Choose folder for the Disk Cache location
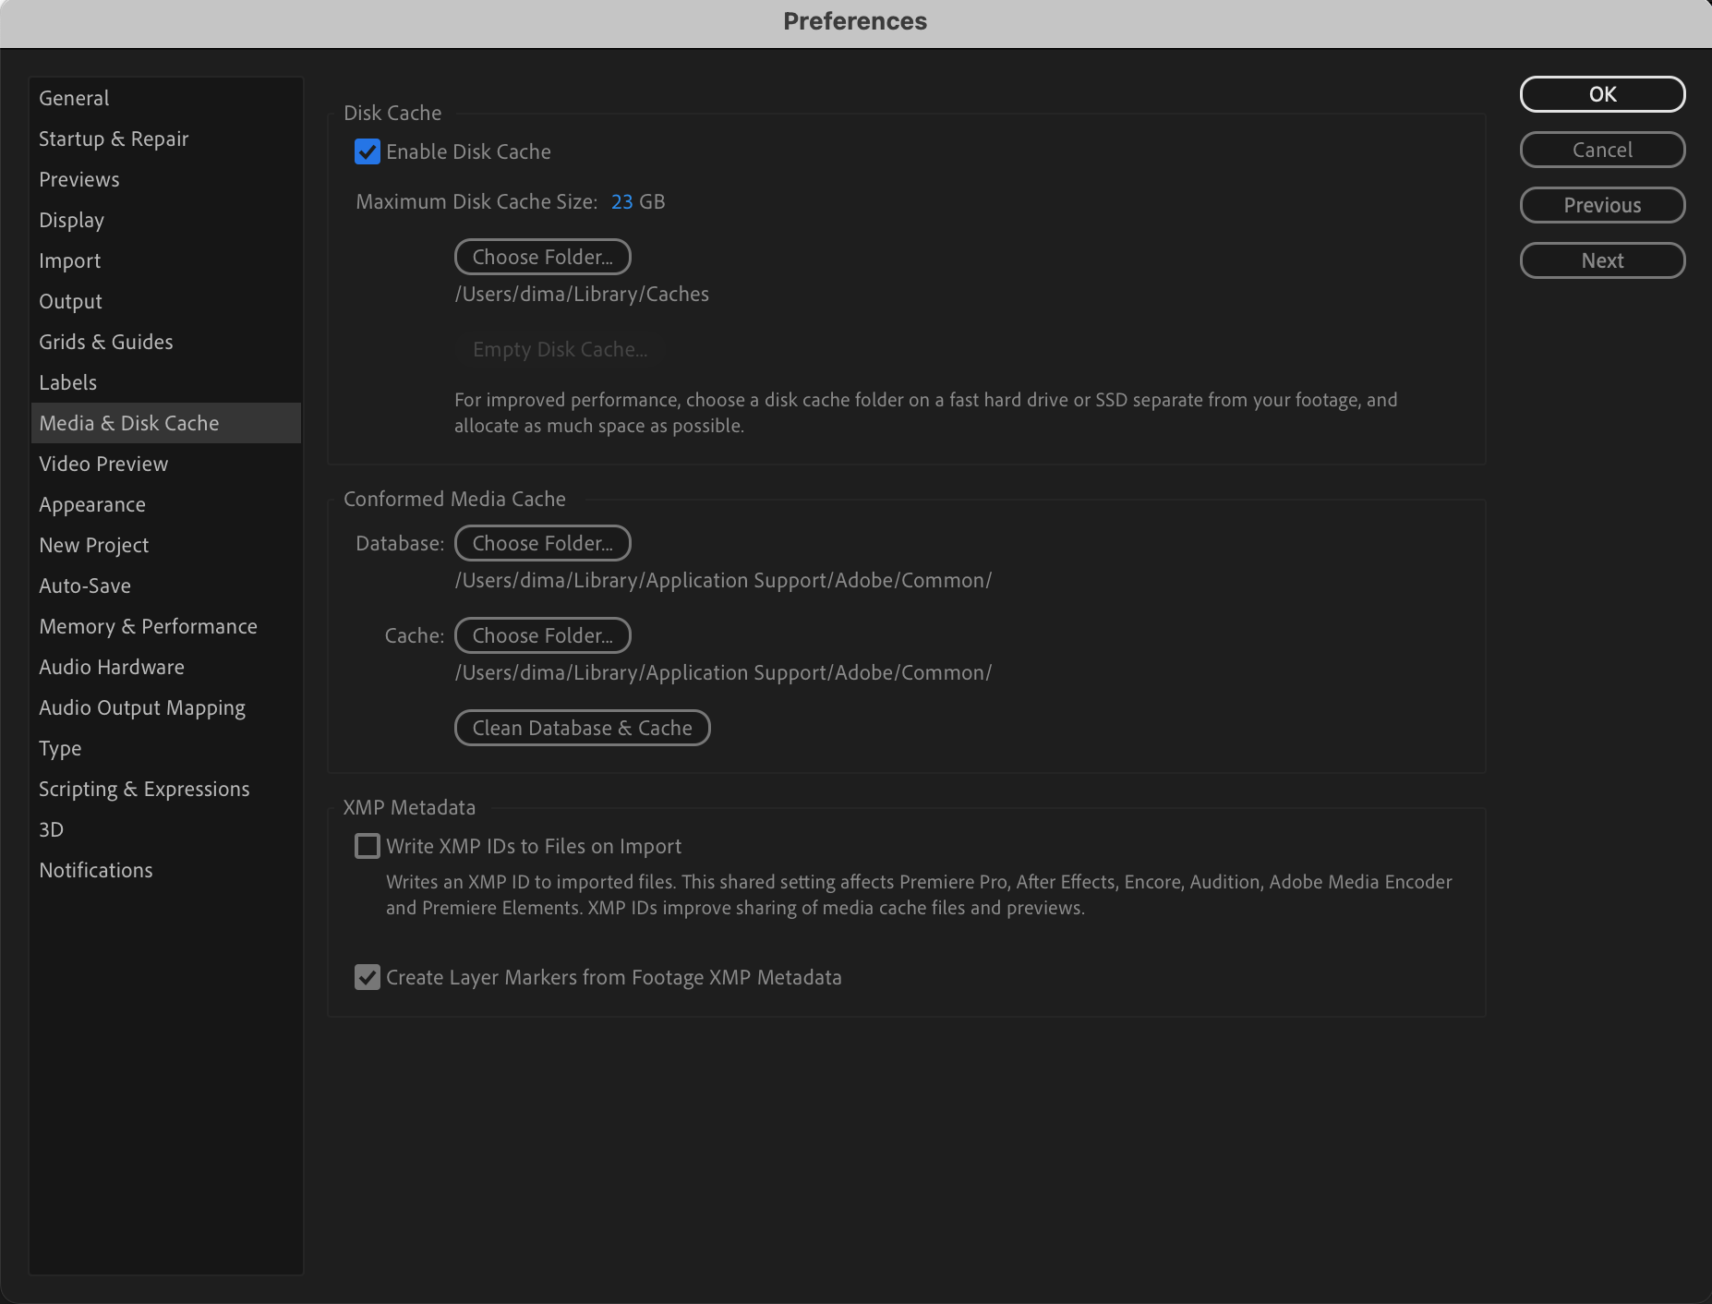This screenshot has height=1304, width=1712. pos(542,257)
